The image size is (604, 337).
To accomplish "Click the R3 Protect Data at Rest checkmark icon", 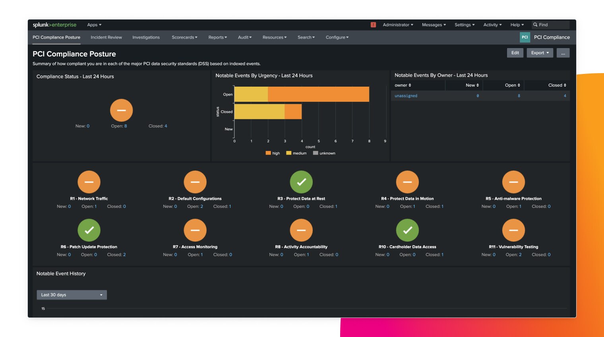I will pyautogui.click(x=301, y=182).
